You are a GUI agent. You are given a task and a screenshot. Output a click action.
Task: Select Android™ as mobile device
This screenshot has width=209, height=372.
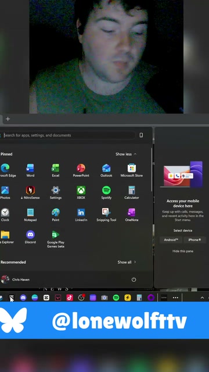[x=171, y=240]
